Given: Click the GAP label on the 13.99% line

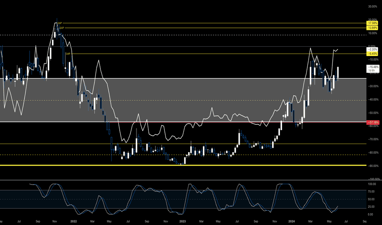Looking at the screenshot, I should (61, 28).
